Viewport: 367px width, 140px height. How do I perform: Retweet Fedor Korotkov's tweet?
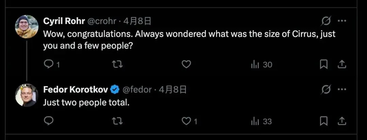pyautogui.click(x=117, y=121)
